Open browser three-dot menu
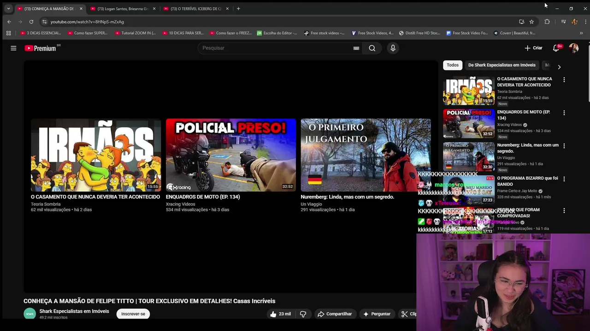The image size is (590, 331). 585,22
